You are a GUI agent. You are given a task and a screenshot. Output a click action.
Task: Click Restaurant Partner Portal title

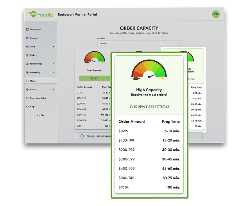pyautogui.click(x=77, y=14)
